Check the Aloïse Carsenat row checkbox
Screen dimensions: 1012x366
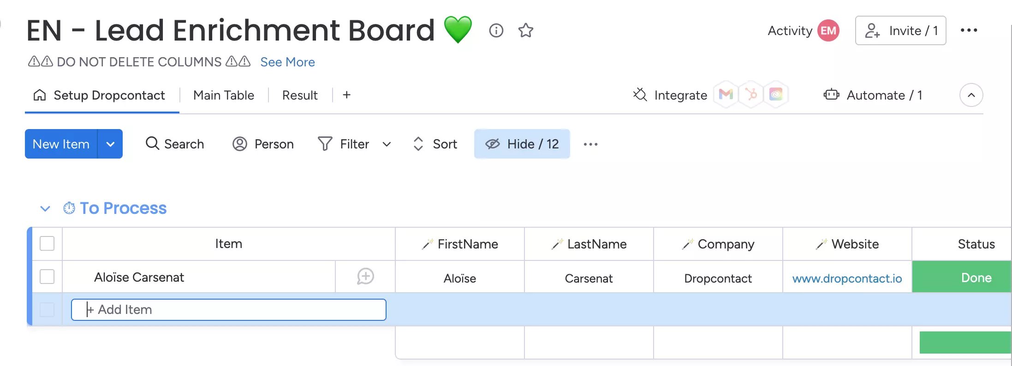coord(47,277)
